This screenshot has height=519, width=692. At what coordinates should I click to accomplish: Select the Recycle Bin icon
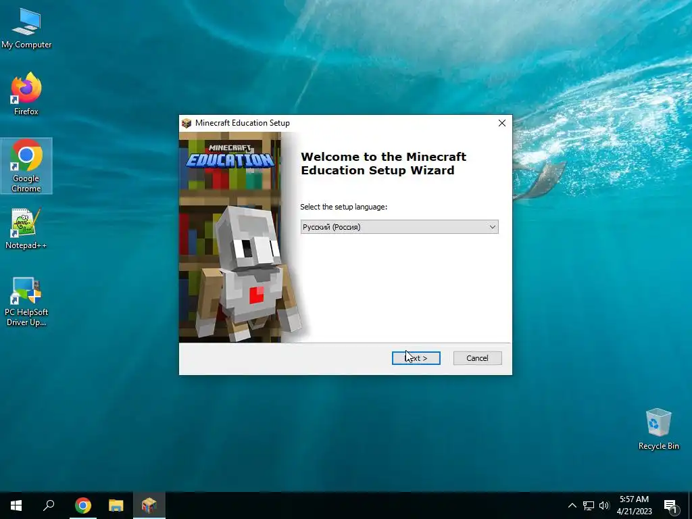[x=658, y=429]
